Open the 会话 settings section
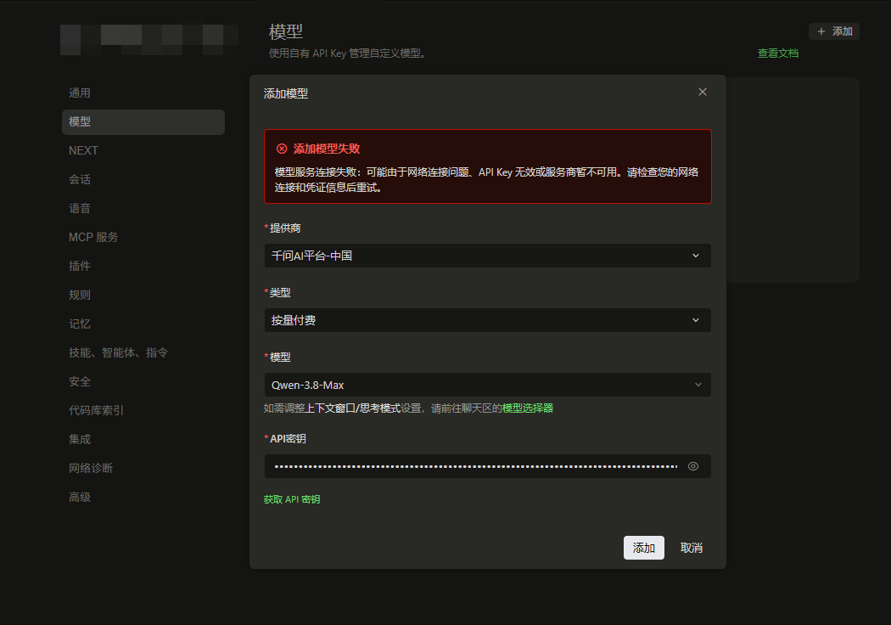Viewport: 891px width, 625px height. (80, 180)
